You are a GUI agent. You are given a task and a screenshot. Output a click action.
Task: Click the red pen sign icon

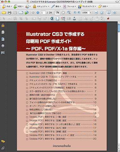108,19
